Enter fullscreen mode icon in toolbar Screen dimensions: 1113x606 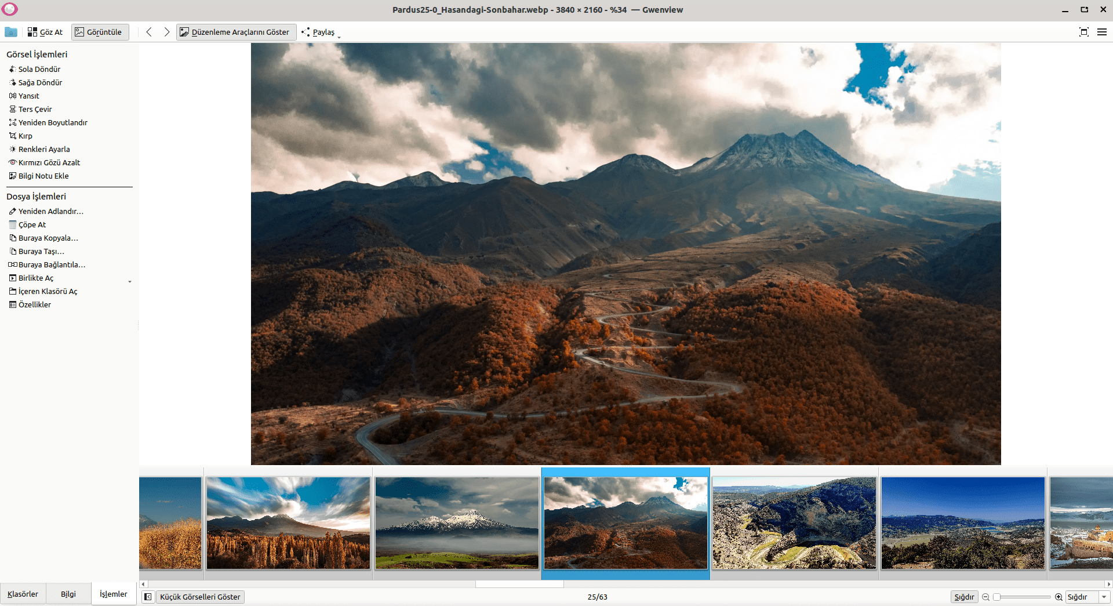[1083, 32]
